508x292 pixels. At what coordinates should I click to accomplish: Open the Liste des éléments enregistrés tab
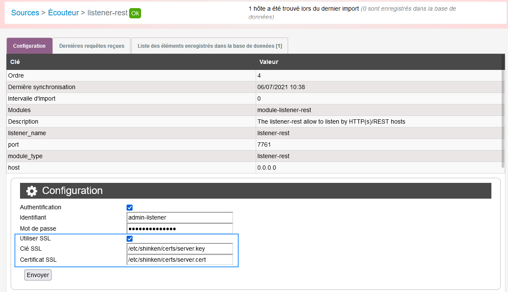[210, 46]
